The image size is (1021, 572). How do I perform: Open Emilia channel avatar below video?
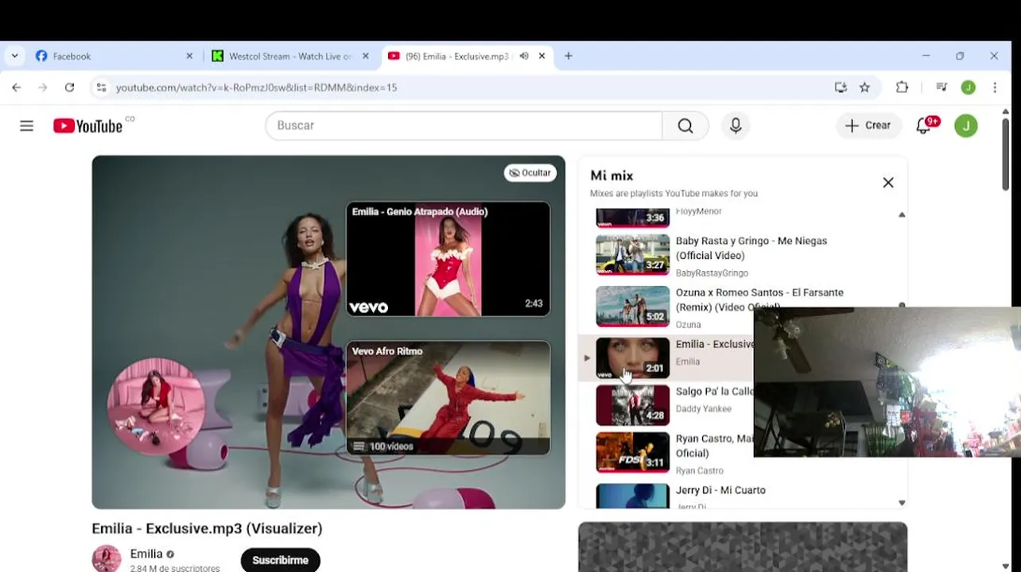pyautogui.click(x=107, y=559)
